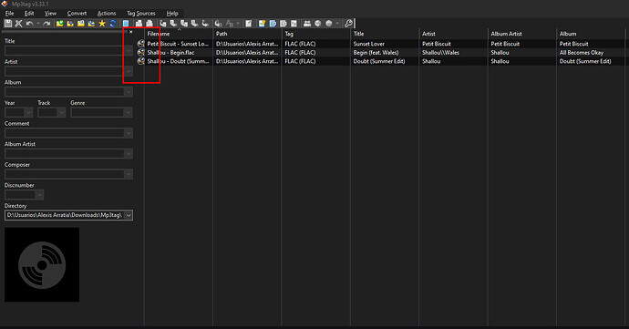Screen dimensions: 629x329
Task: Click file icon beside Shallou - Begin.flac
Action: pos(140,52)
